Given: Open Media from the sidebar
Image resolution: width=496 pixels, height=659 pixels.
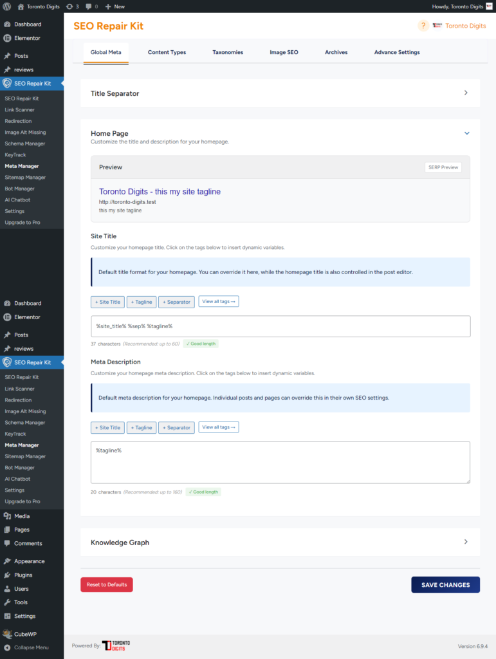Looking at the screenshot, I should click(22, 516).
